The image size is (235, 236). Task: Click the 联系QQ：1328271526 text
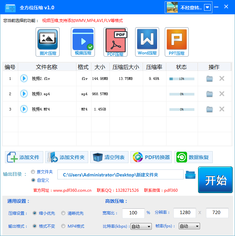pyautogui.click(x=118, y=190)
